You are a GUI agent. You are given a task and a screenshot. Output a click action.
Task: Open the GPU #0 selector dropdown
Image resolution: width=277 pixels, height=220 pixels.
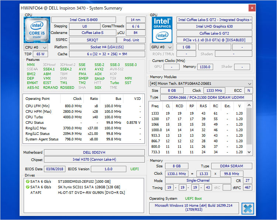[161, 47]
